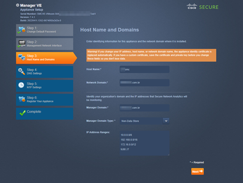Click the Manager VE gear icon

click(x=18, y=5)
